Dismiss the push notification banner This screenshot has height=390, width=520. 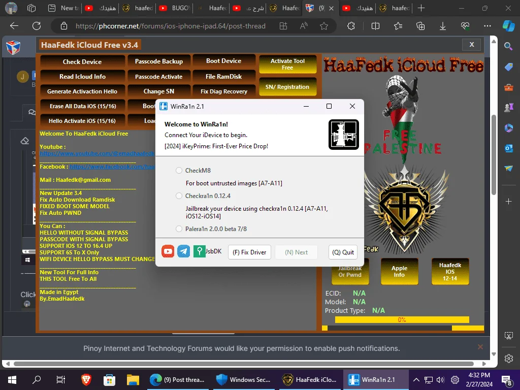click(x=480, y=347)
